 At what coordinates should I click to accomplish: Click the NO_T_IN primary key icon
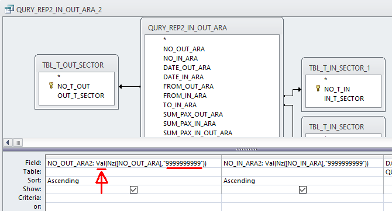[318, 89]
